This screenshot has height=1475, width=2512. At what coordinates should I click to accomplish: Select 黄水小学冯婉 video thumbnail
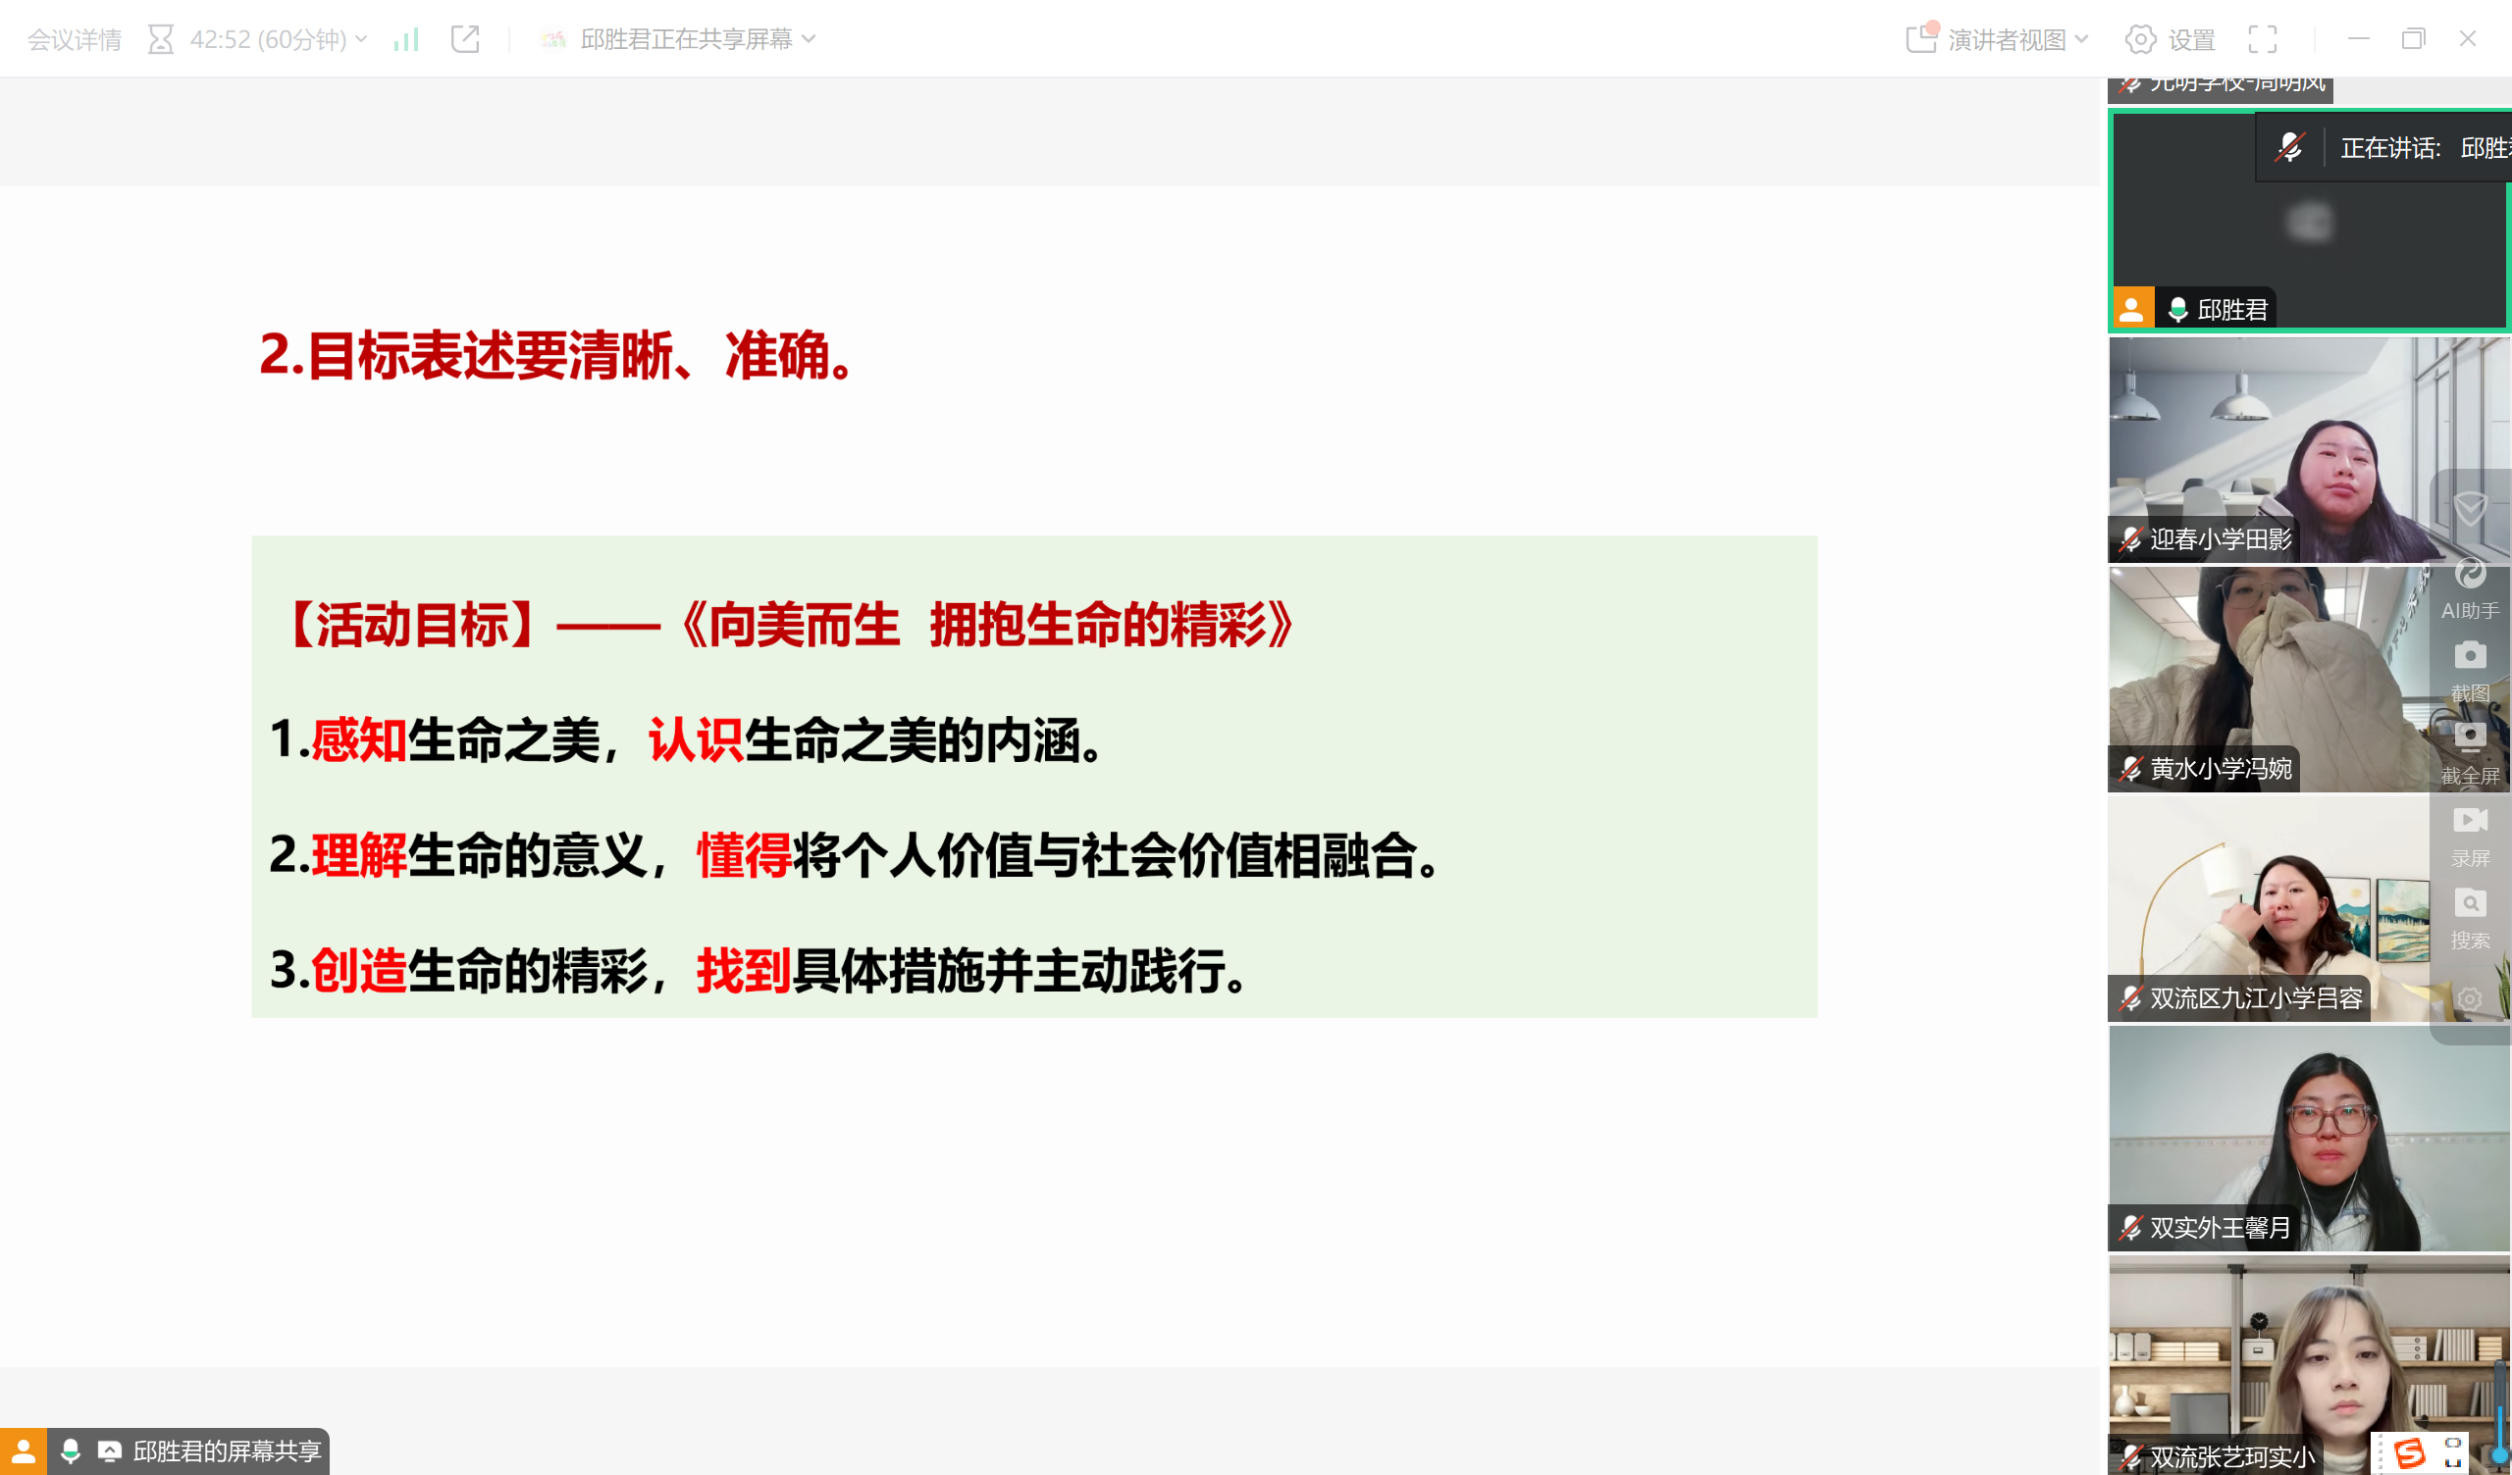[x=2263, y=668]
